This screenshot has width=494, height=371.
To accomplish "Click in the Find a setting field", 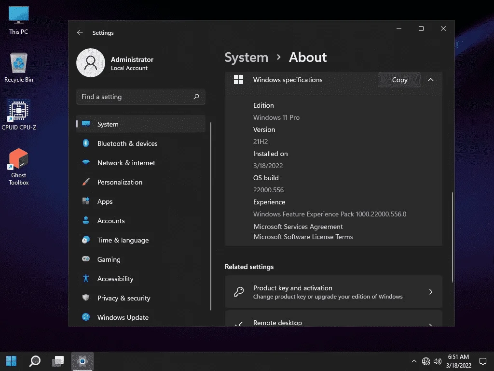I will click(x=141, y=97).
